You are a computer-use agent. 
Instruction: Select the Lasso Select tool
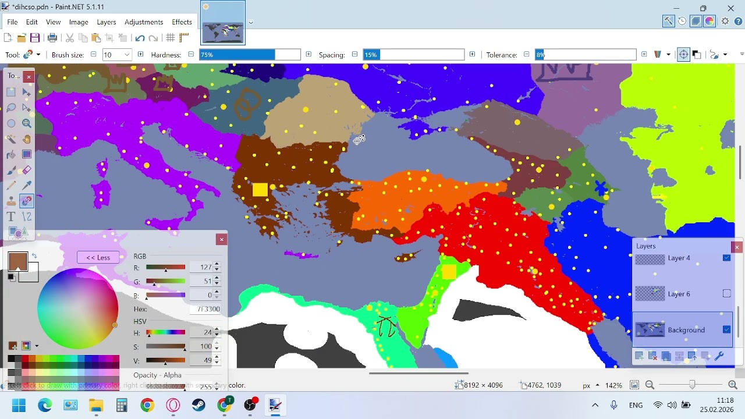point(11,108)
